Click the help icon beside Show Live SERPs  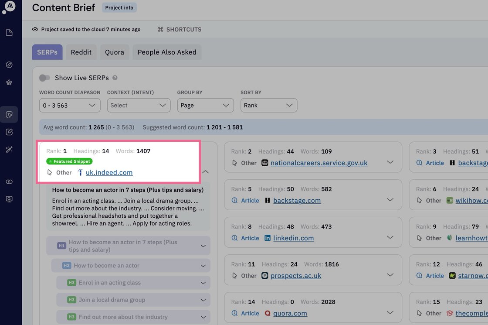pos(115,78)
